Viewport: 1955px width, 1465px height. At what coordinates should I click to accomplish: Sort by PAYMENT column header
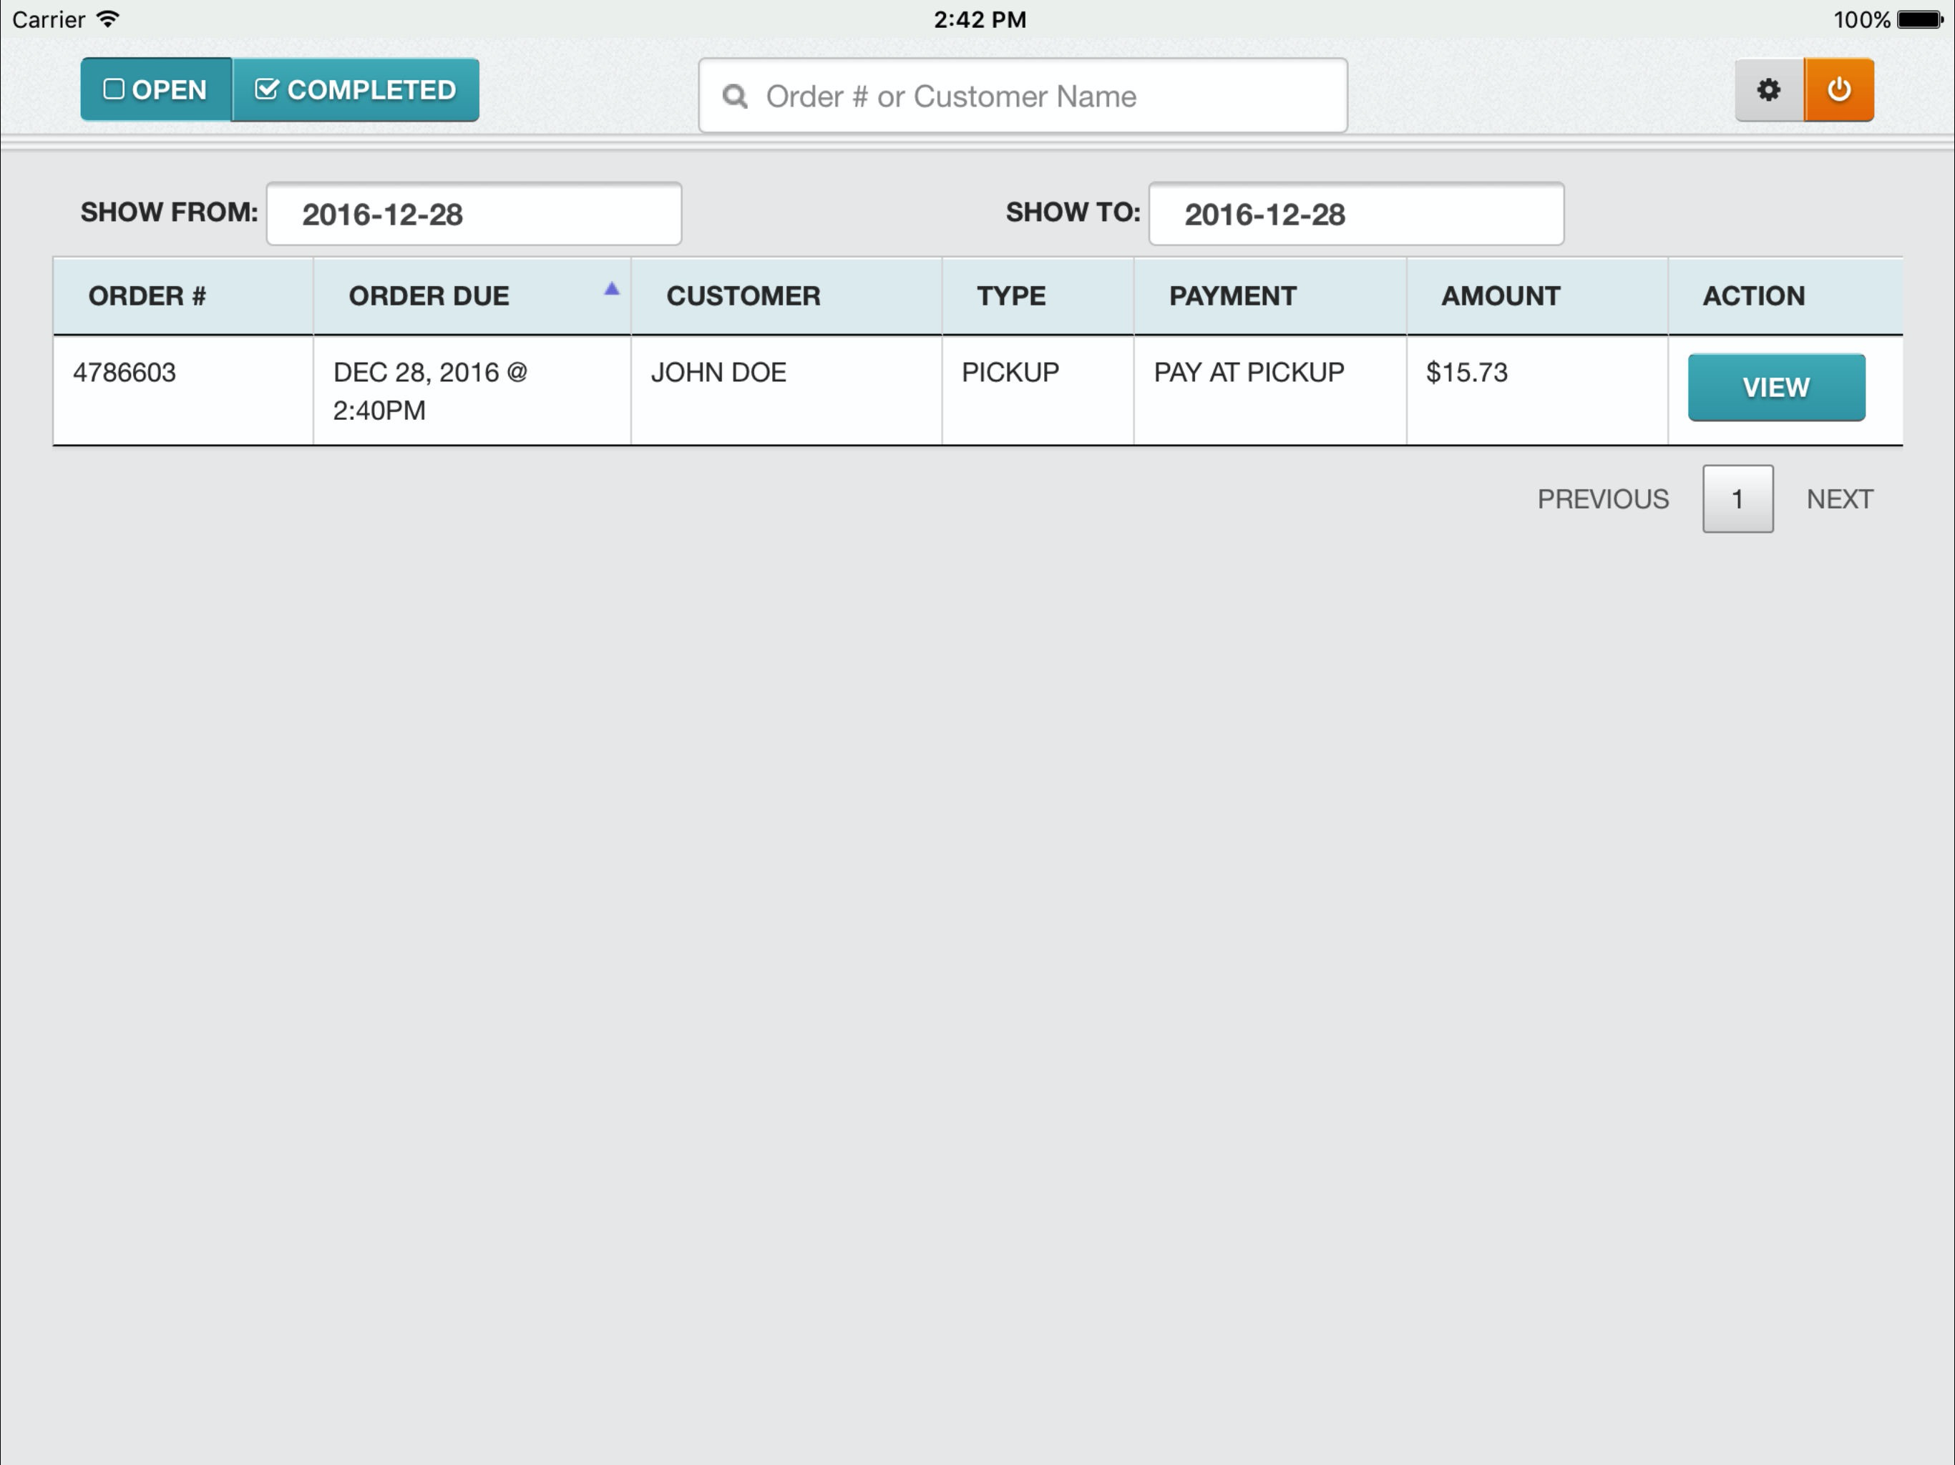click(x=1270, y=296)
